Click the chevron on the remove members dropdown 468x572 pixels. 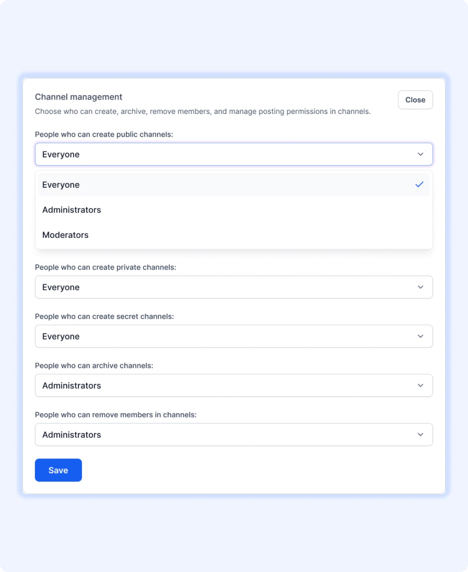(x=420, y=434)
